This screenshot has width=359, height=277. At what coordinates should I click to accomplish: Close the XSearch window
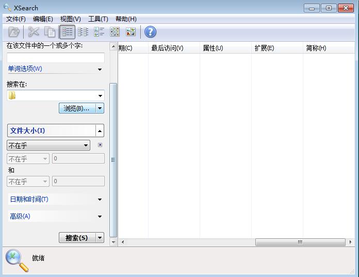pyautogui.click(x=346, y=8)
